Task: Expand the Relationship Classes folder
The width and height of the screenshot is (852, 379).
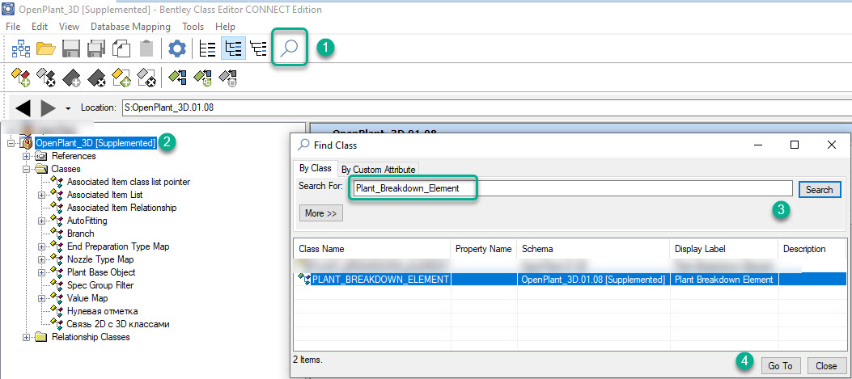Action: click(x=26, y=338)
